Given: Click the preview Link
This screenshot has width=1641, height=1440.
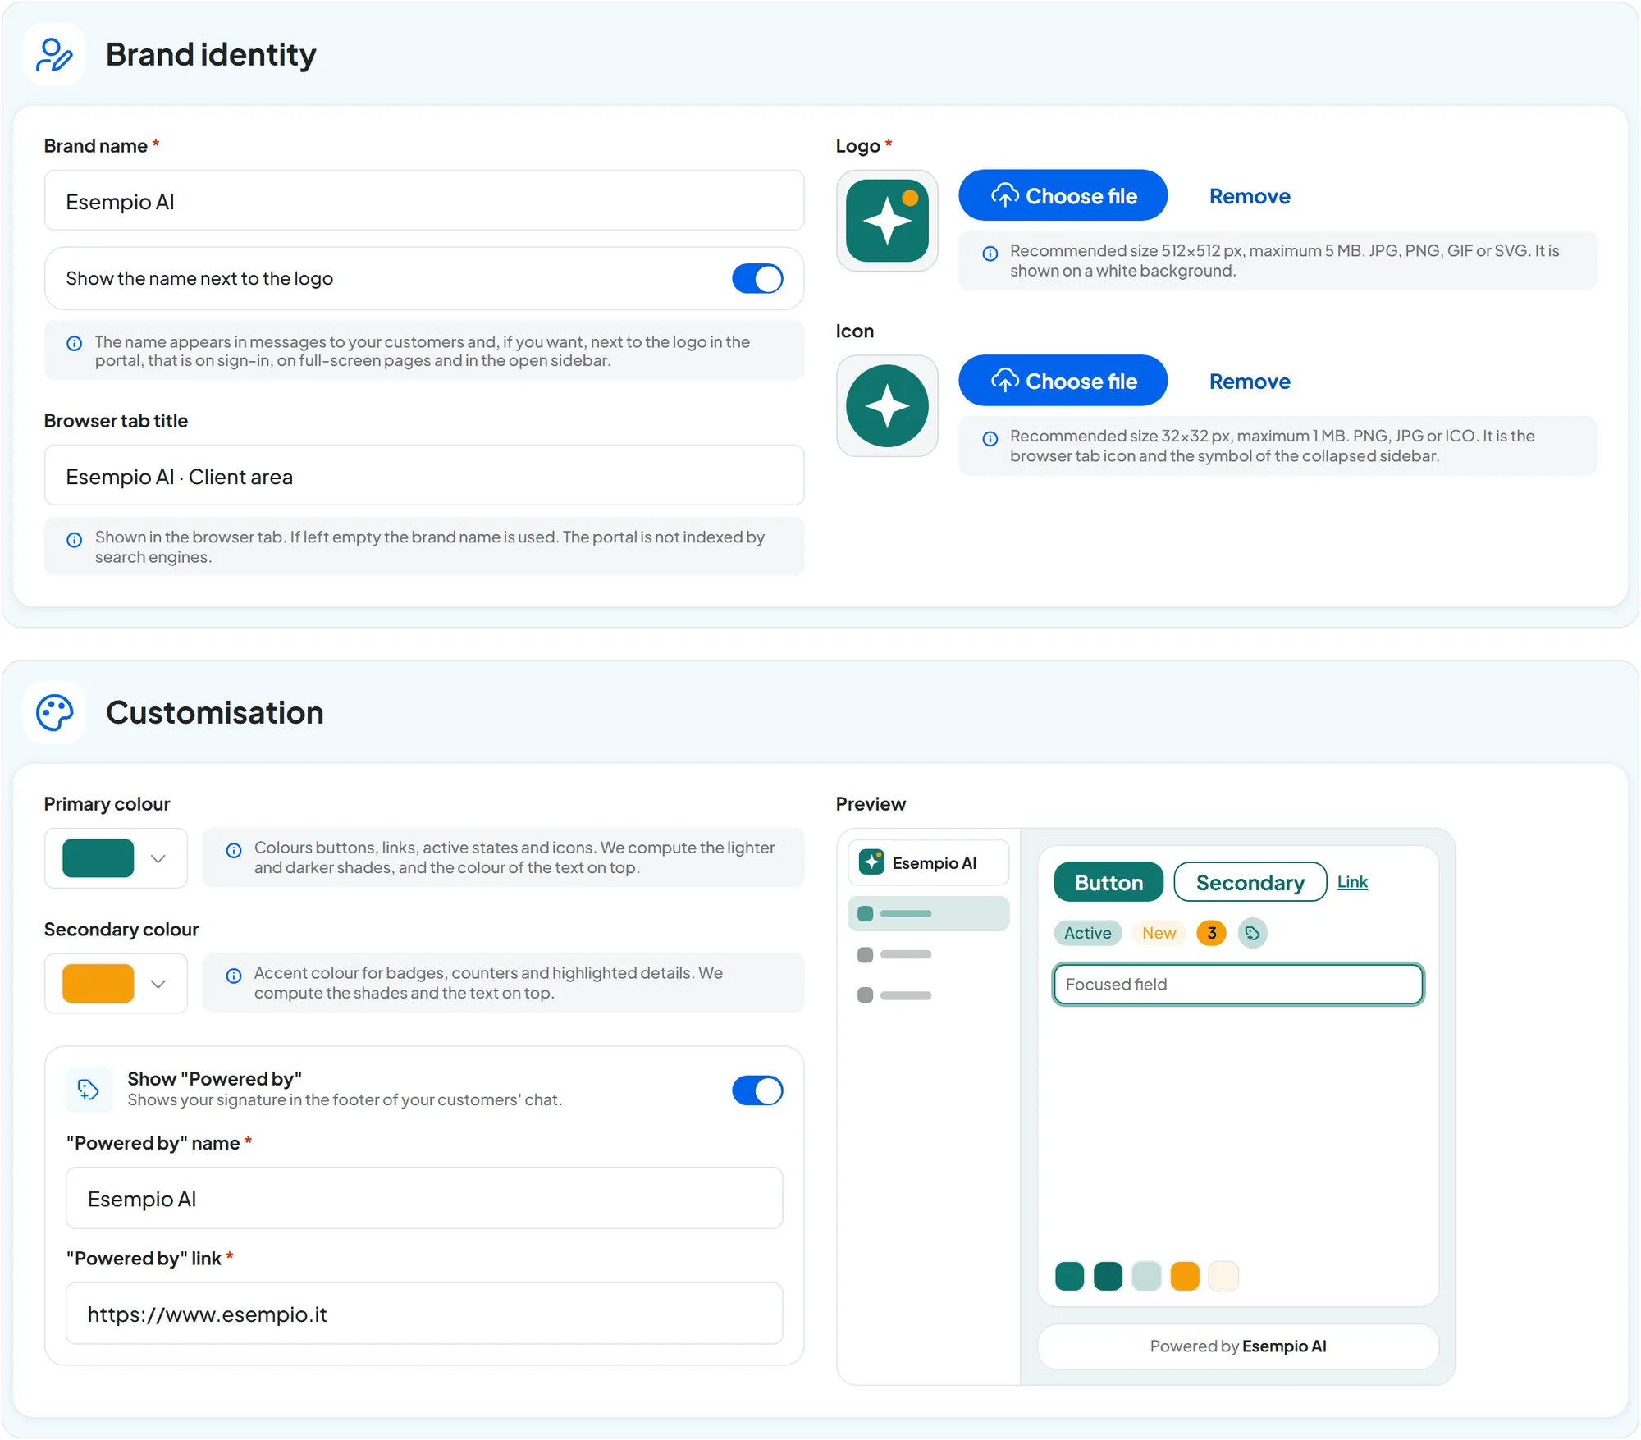Looking at the screenshot, I should (x=1352, y=882).
